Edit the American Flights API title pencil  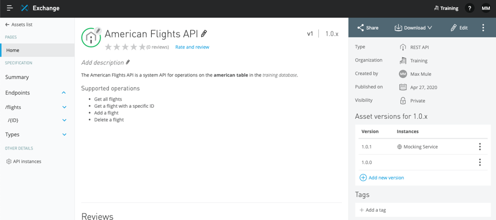click(x=204, y=34)
